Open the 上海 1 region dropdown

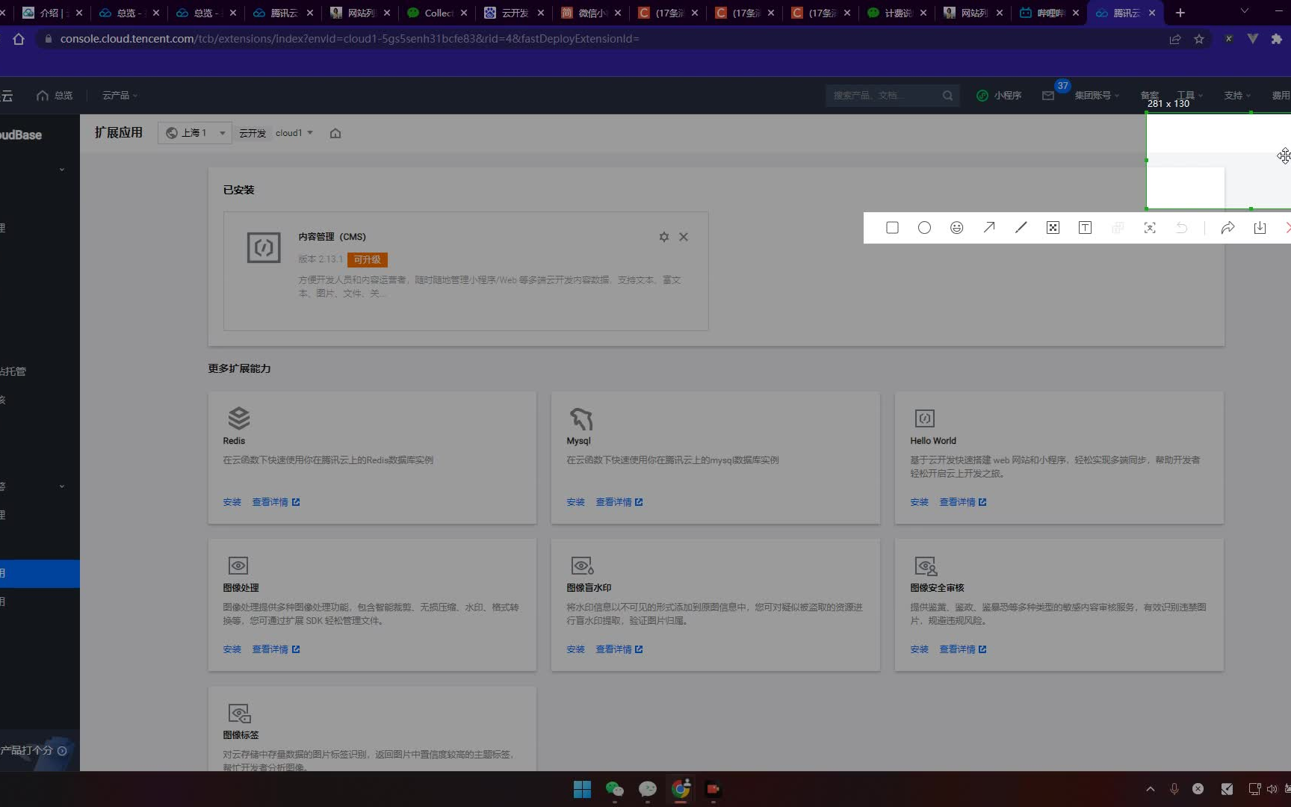click(x=194, y=133)
